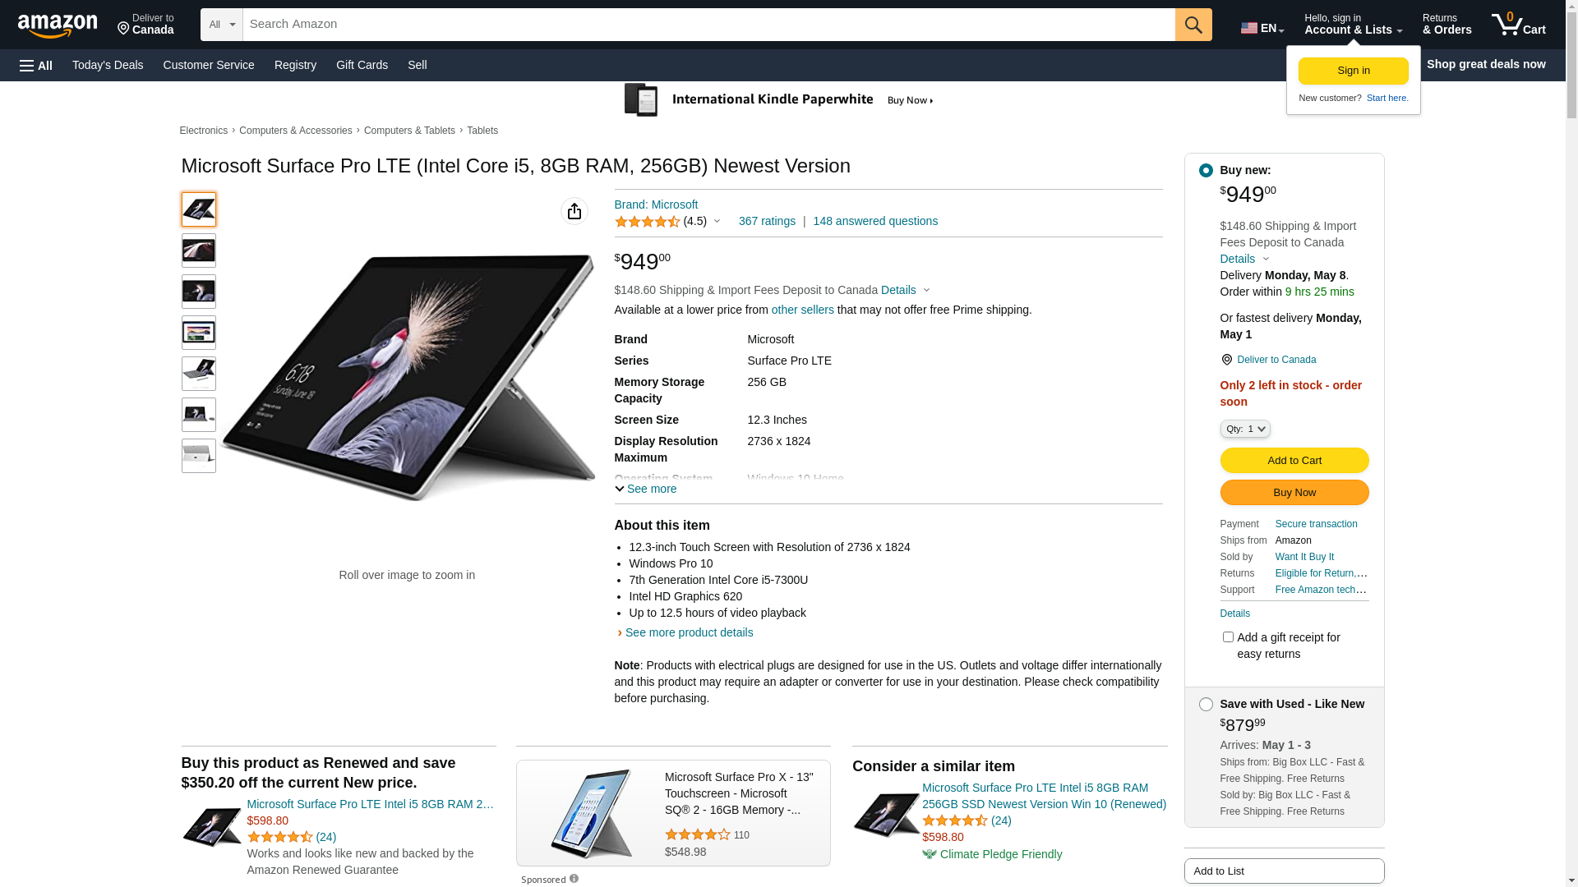
Task: Select the Buy new radio button
Action: [x=1206, y=171]
